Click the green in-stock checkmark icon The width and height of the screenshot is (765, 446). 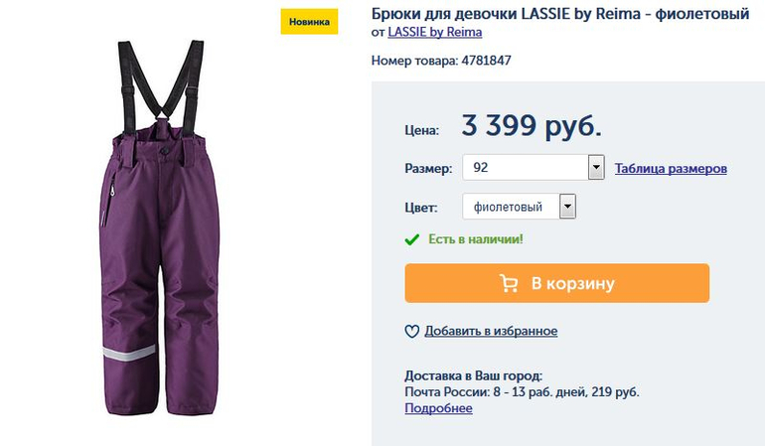(412, 239)
